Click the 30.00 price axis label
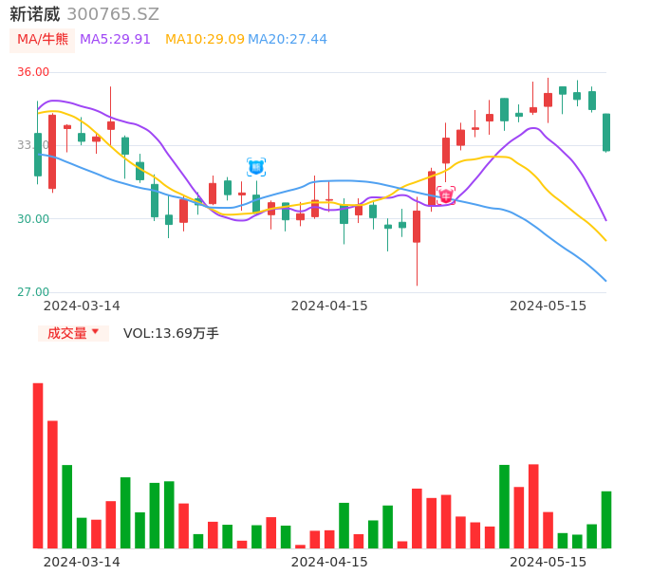The width and height of the screenshot is (651, 575). [34, 219]
